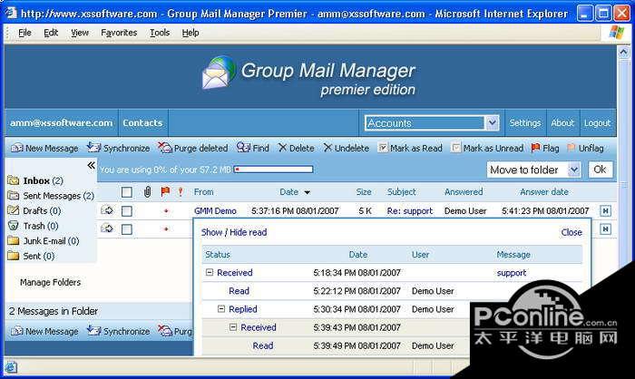635x379 pixels.
Task: Sort by priority exclamation column icon
Action: [x=181, y=192]
